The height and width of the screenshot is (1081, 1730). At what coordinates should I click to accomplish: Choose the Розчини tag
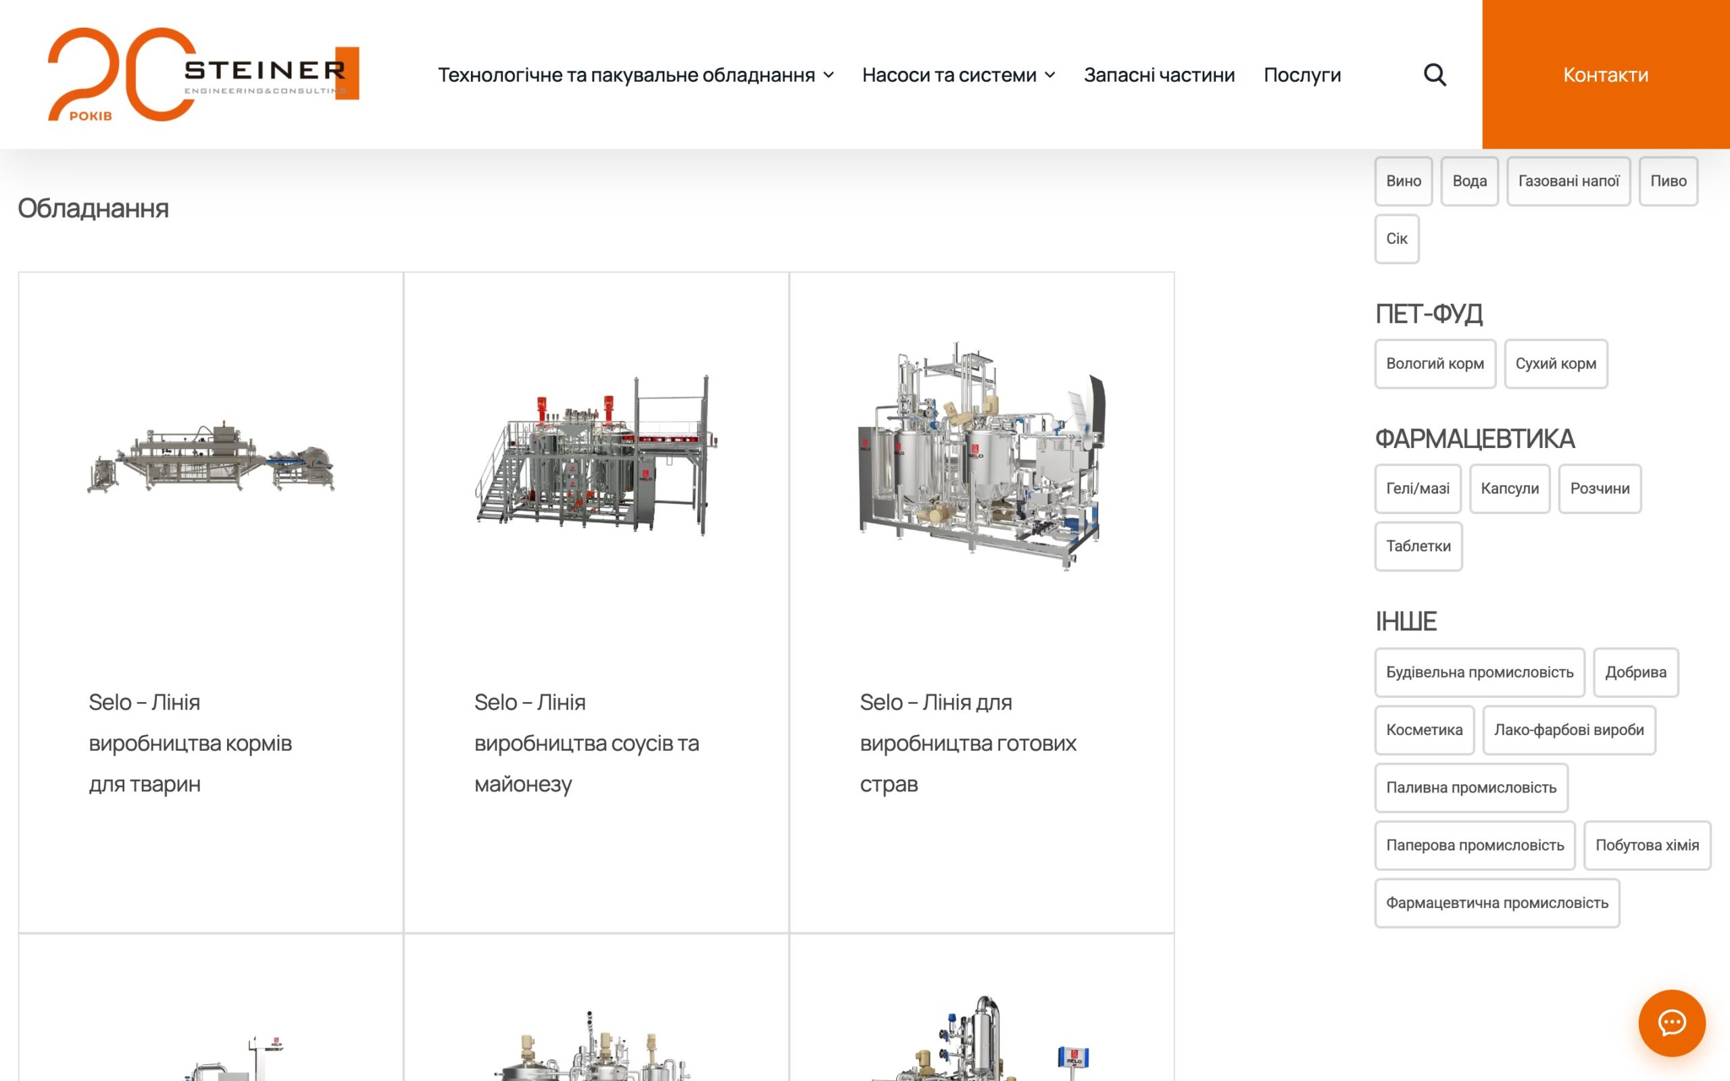tap(1600, 489)
